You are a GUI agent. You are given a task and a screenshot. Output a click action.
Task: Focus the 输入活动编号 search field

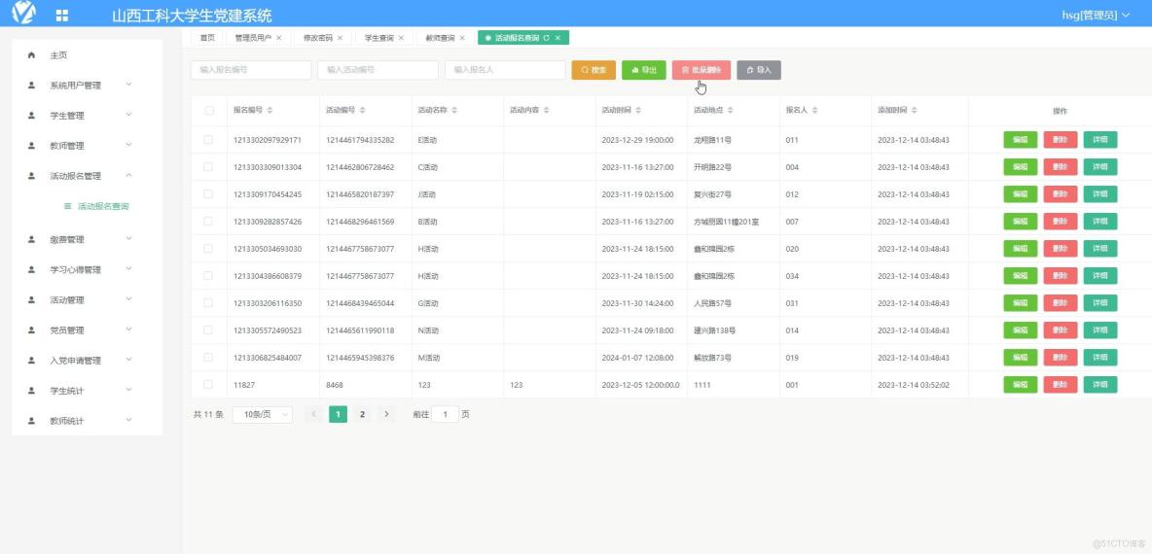point(378,70)
